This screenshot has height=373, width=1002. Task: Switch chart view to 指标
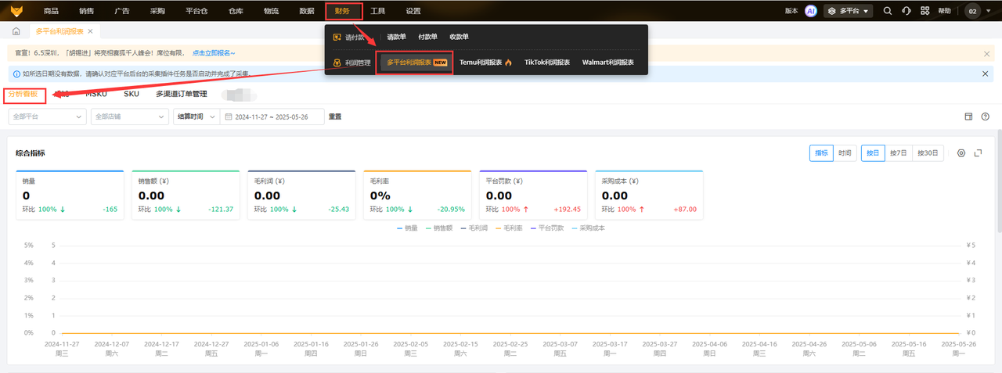pos(821,153)
